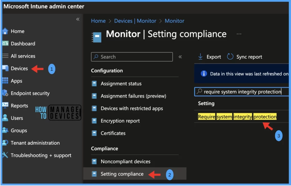Open Groups in the sidebar
Image resolution: width=291 pixels, height=186 pixels.
pos(19,130)
